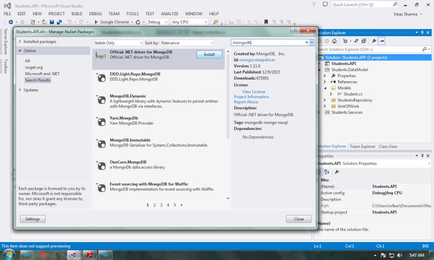Pin the Solution Explorer panel
The image size is (434, 260).
[x=422, y=32]
